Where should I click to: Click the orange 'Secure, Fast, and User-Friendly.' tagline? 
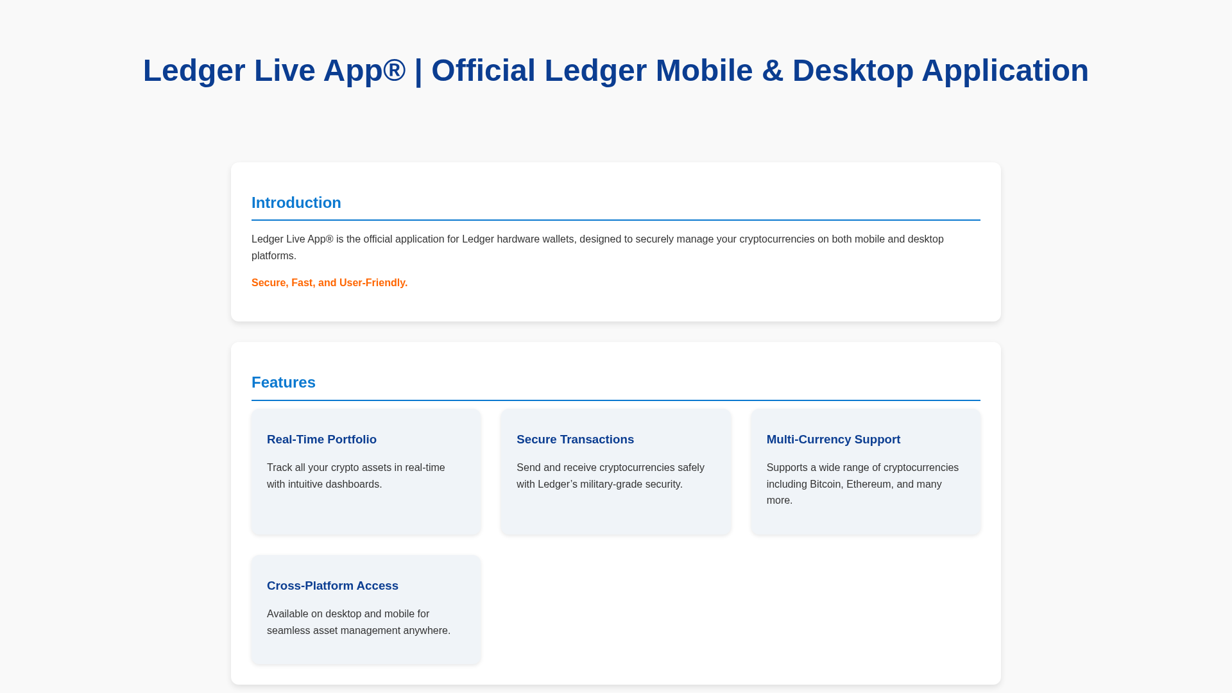coord(329,283)
